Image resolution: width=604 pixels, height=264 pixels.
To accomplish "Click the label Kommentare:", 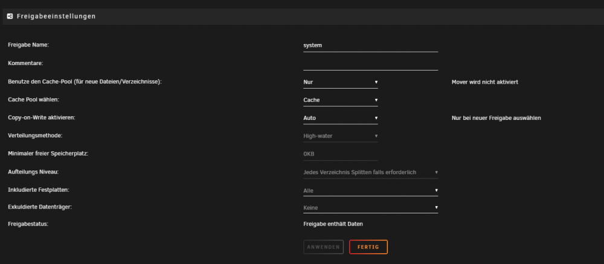I will coord(25,63).
